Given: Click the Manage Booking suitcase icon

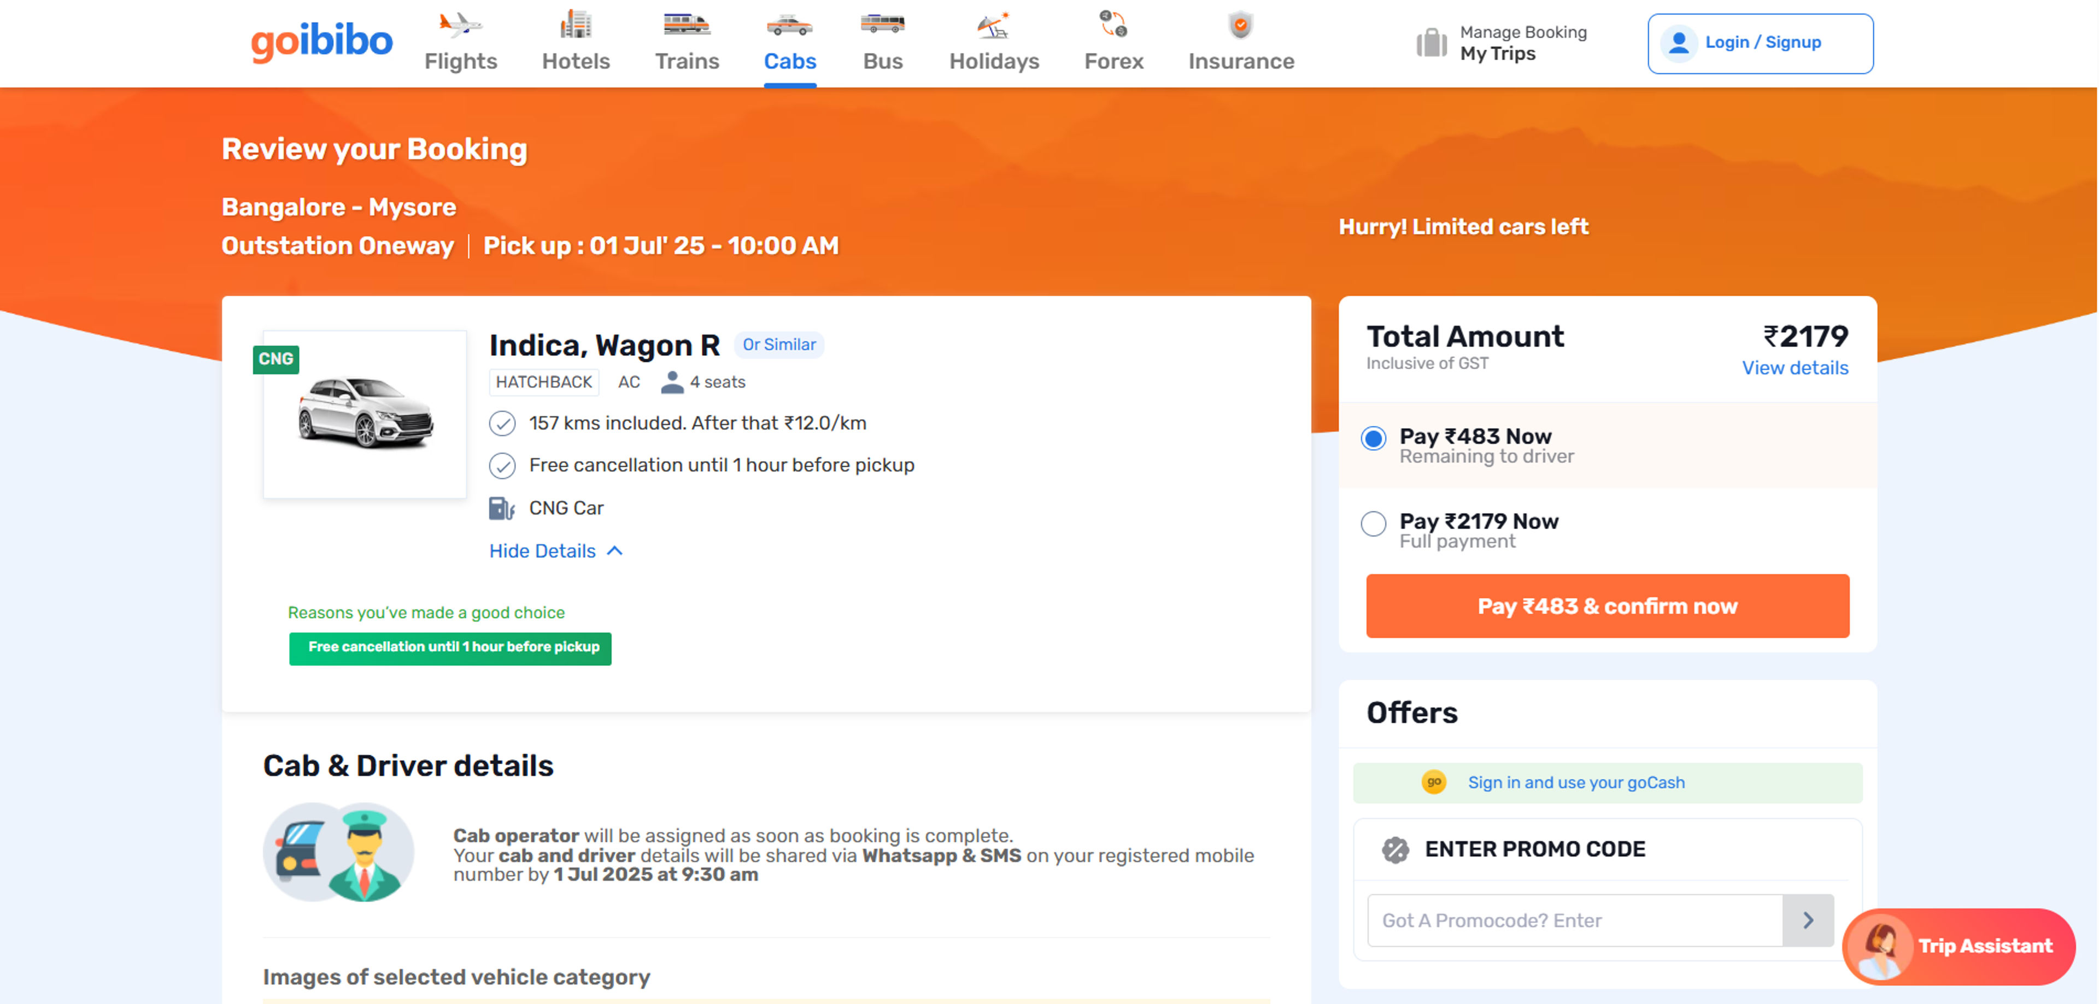Looking at the screenshot, I should (x=1431, y=43).
